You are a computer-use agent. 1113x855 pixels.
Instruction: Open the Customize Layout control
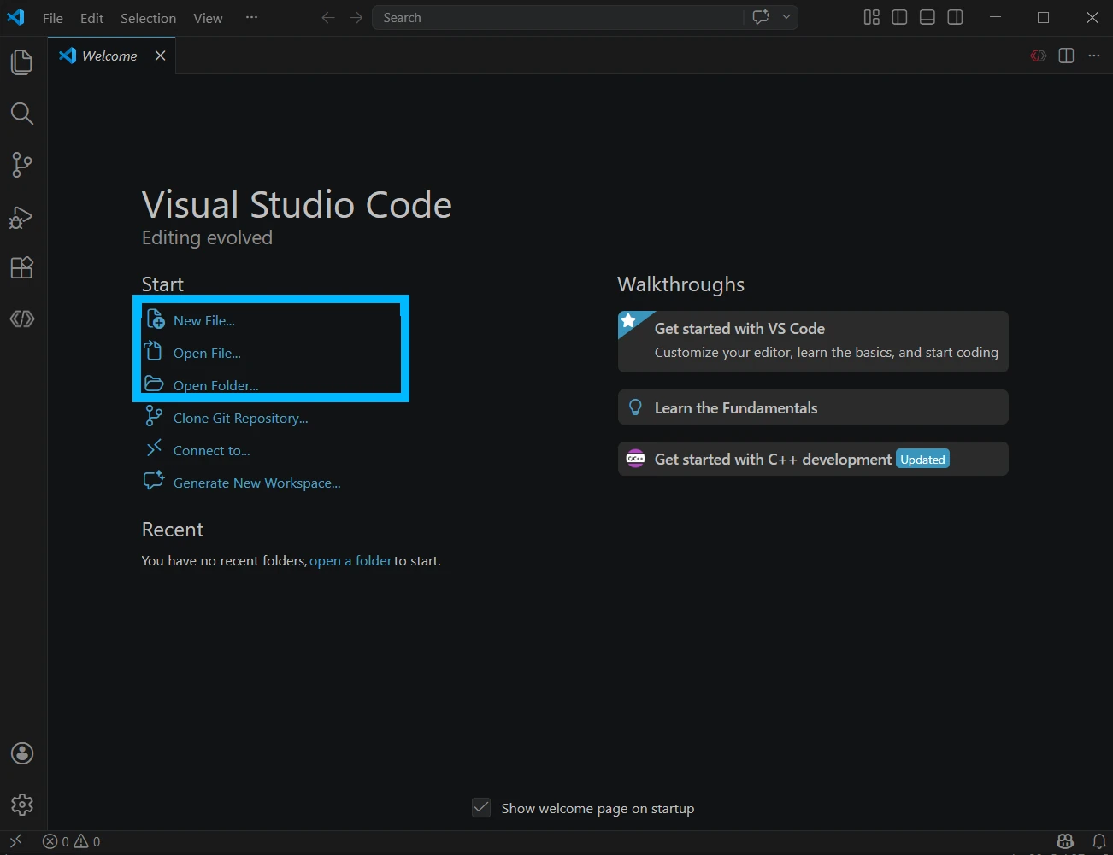pyautogui.click(x=872, y=17)
